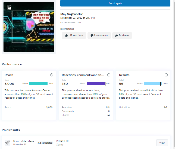This screenshot has width=175, height=149.
Task: Open the 24 shares chip
Action: tap(122, 35)
